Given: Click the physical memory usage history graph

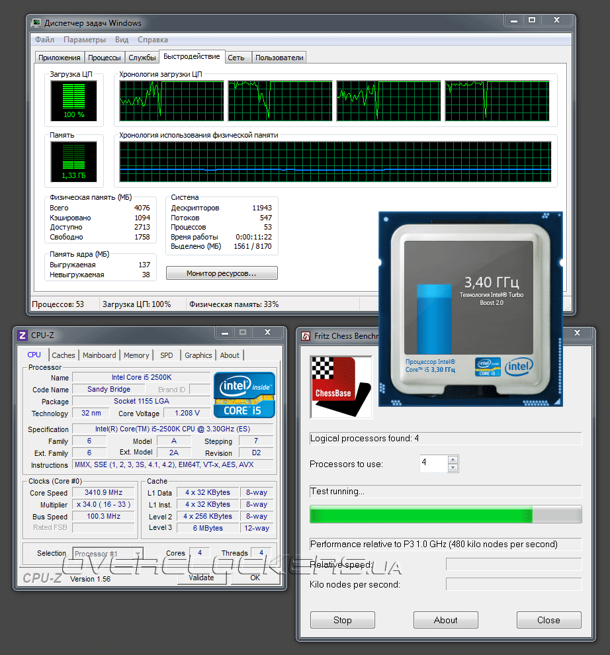Looking at the screenshot, I should [x=335, y=161].
